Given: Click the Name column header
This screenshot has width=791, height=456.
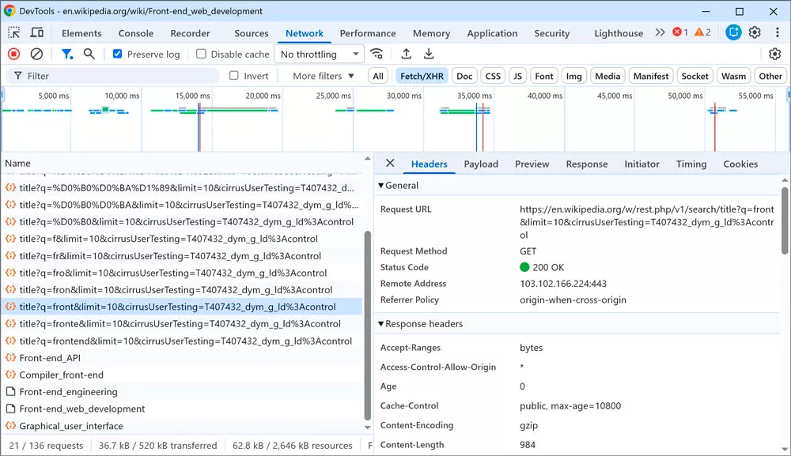Looking at the screenshot, I should 182,163.
